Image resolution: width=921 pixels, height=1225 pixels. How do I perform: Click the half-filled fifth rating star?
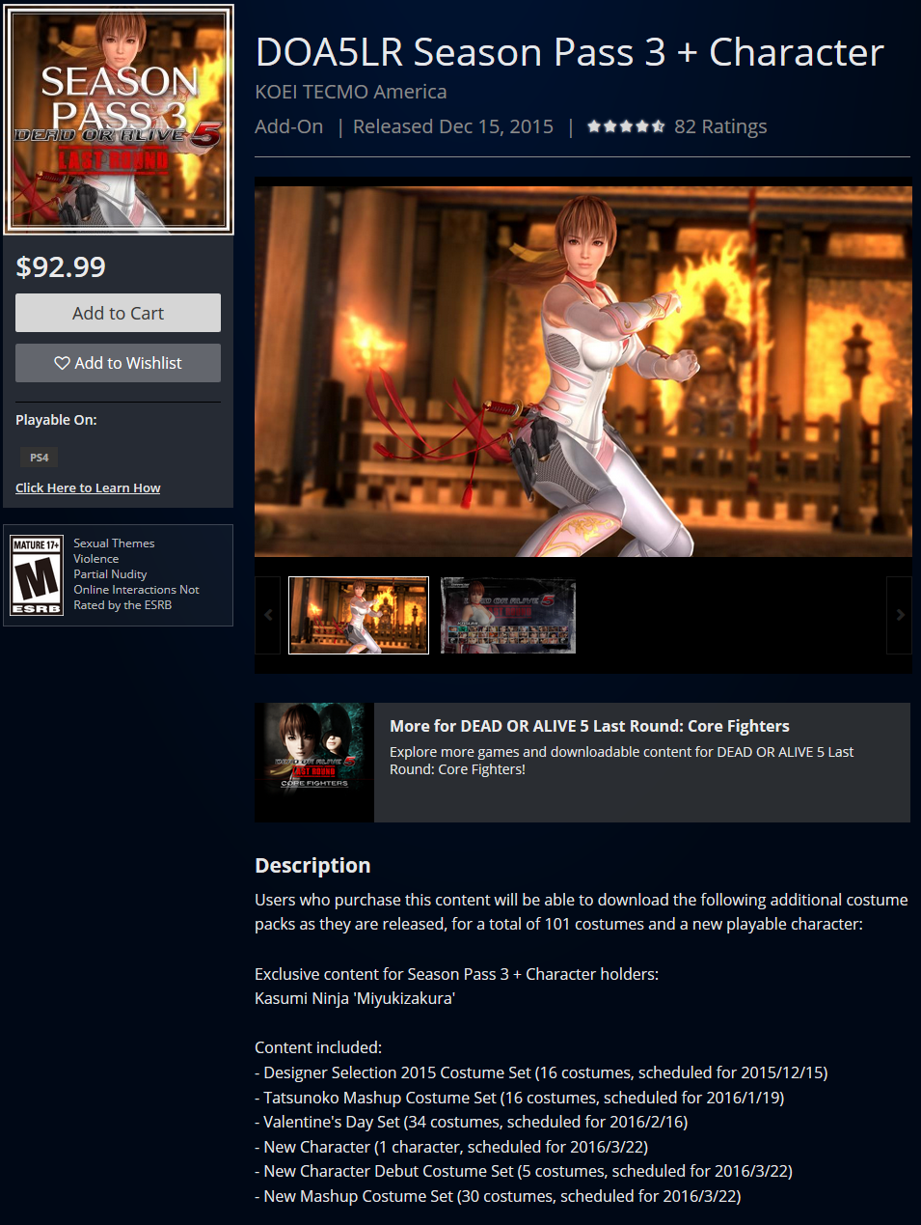(658, 125)
